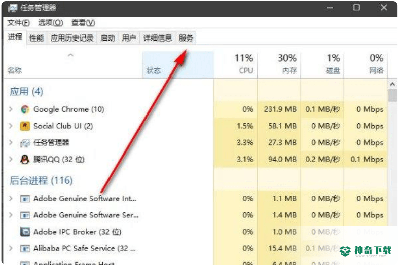Click the vertical scrollbar thumb
This screenshot has height=266, width=399.
pyautogui.click(x=392, y=95)
